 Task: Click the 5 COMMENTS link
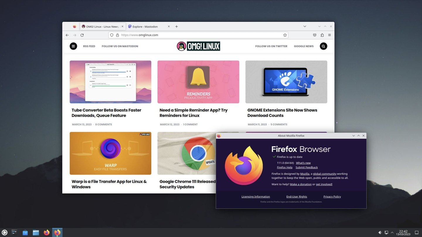coord(279,125)
